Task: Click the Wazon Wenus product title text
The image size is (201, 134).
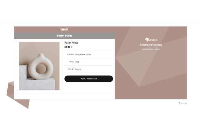Action: 71,43
